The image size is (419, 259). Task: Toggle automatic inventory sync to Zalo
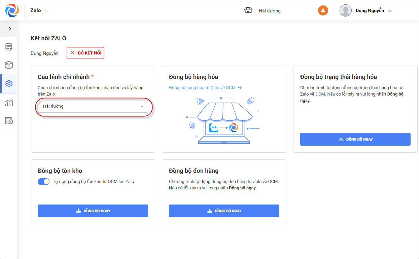click(44, 182)
